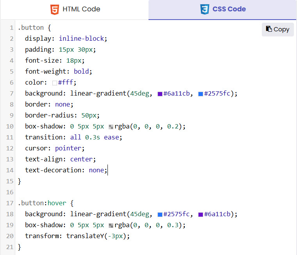Click the transform property name
Screen dimensions: 297x255
(42, 236)
